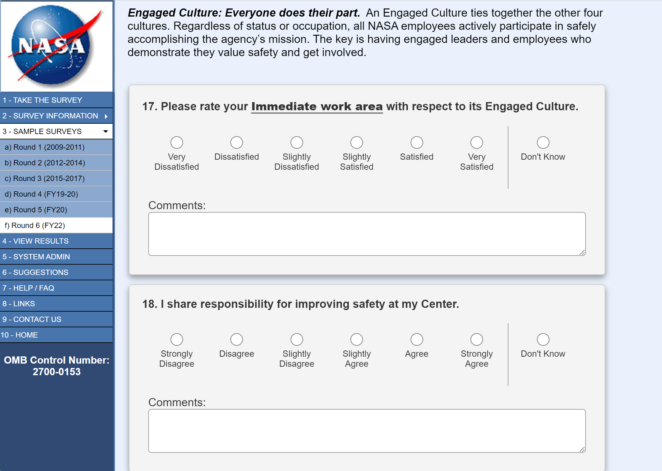
Task: Select Very Dissatisfied for question 17
Action: [x=177, y=142]
